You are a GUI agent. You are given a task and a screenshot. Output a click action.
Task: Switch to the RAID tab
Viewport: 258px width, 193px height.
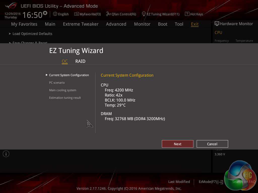tap(80, 61)
